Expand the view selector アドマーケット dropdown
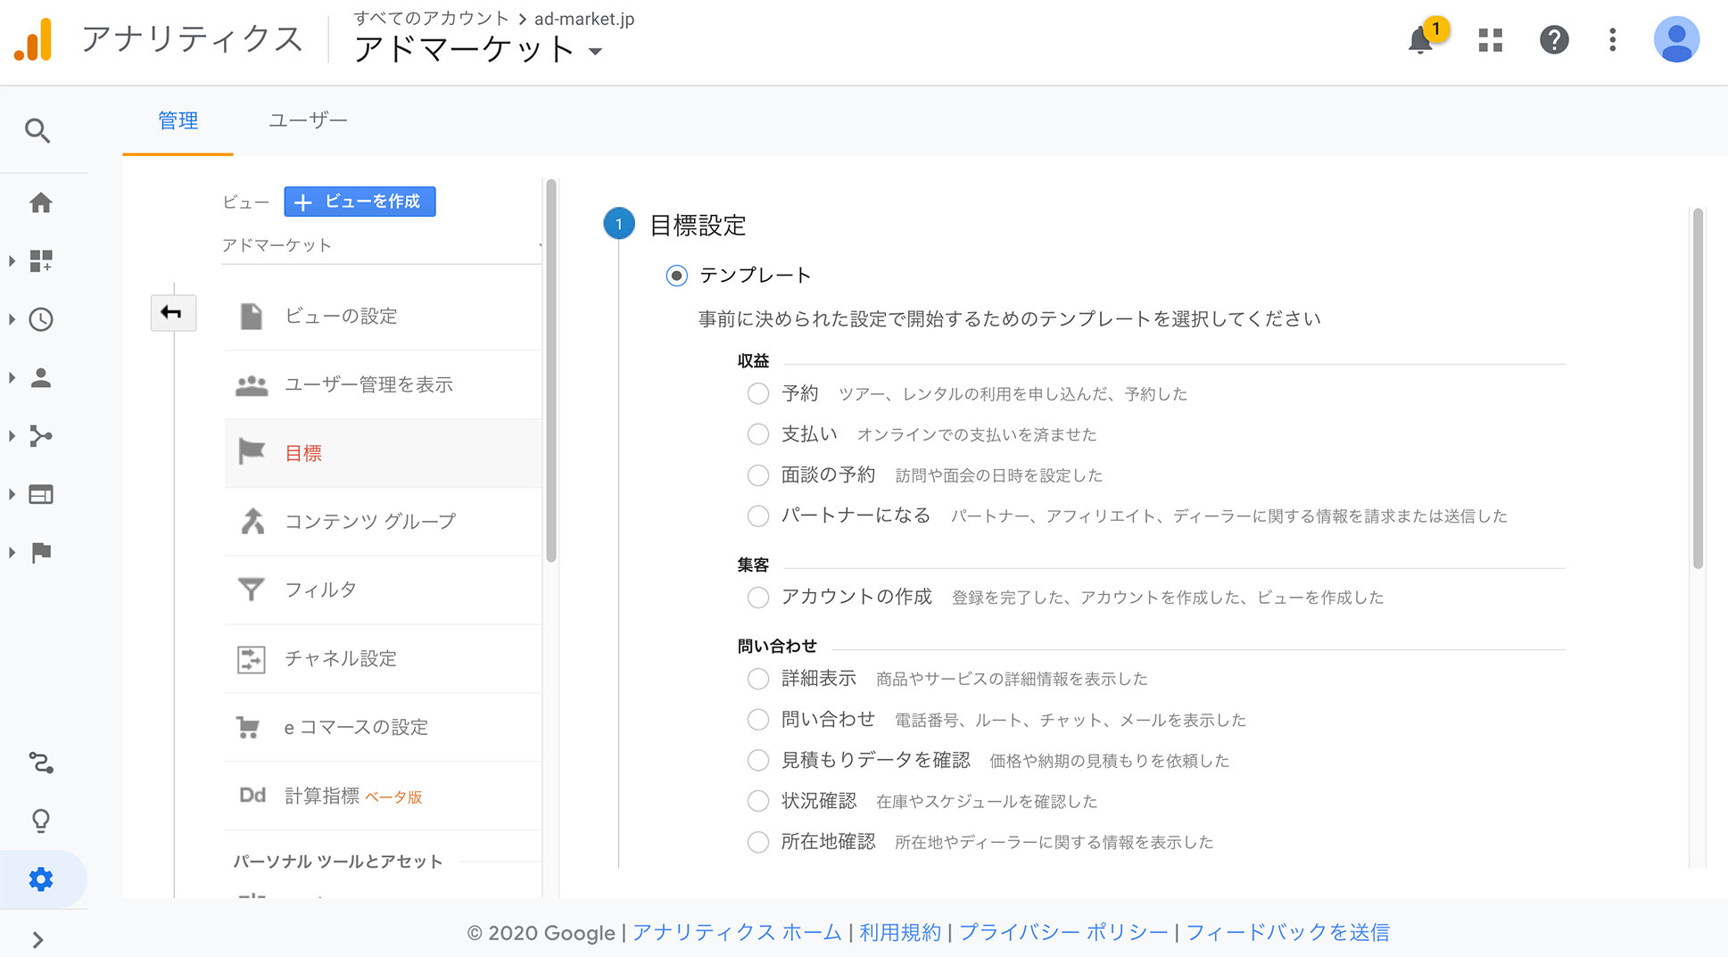This screenshot has width=1728, height=957. click(x=381, y=245)
